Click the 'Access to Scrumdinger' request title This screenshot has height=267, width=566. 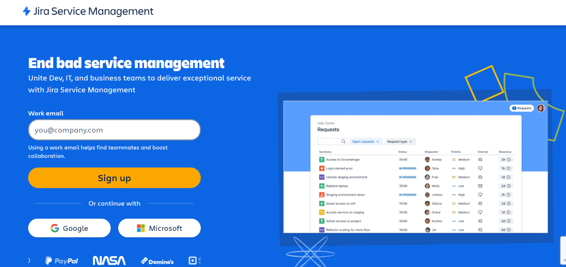[x=343, y=159]
